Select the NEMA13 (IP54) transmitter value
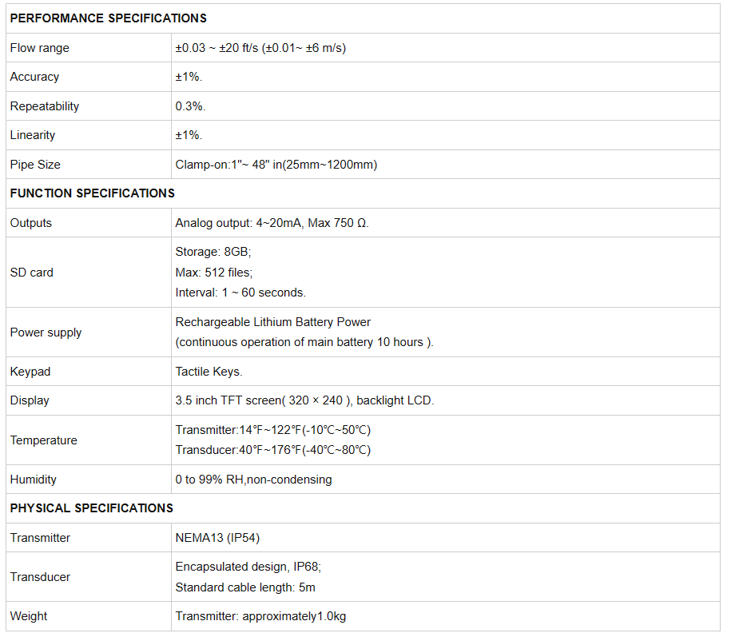This screenshot has height=633, width=735. pos(217,538)
